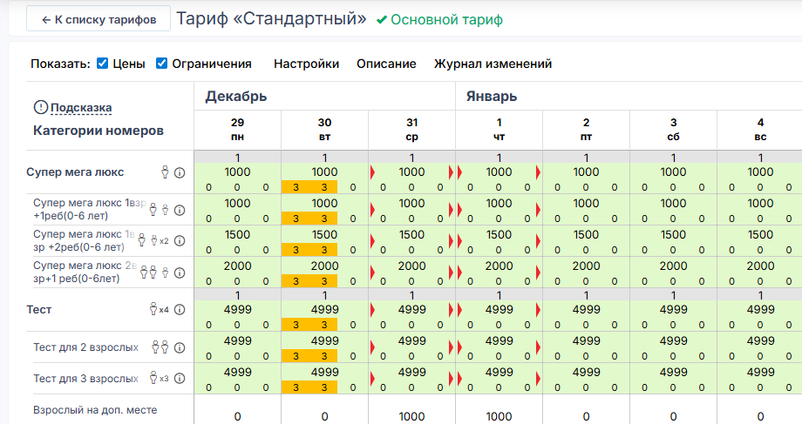The height and width of the screenshot is (424, 802).
Task: Go back via К списку тарифов button
Action: (98, 19)
